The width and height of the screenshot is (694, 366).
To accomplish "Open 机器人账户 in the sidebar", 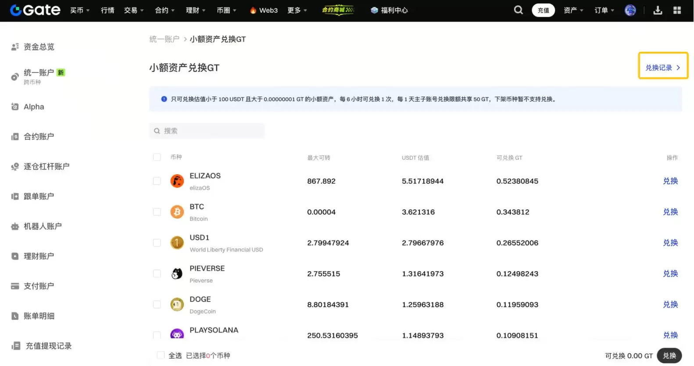I will [x=42, y=226].
